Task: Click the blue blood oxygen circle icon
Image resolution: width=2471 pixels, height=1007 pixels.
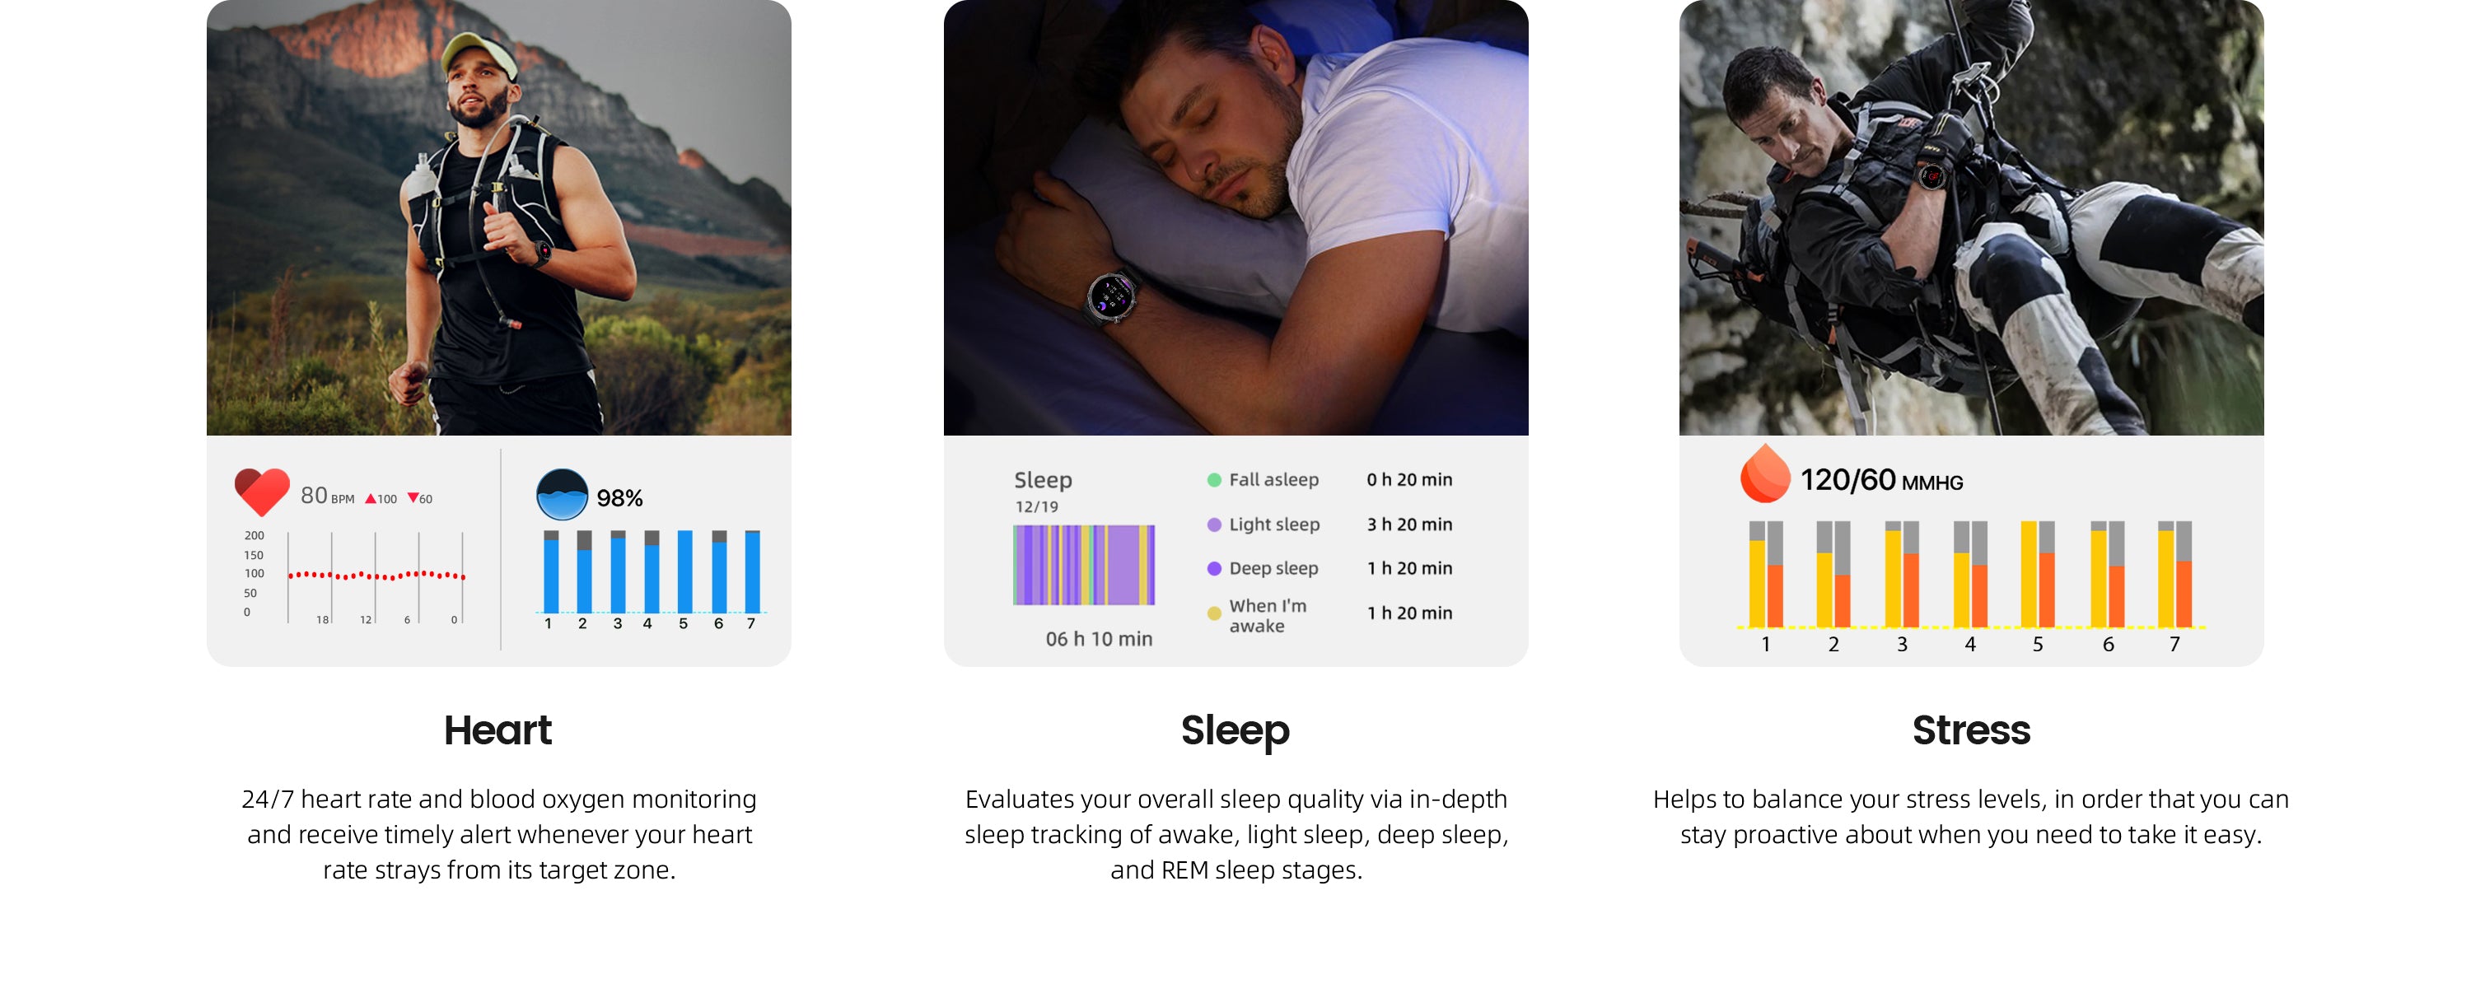Action: [561, 494]
